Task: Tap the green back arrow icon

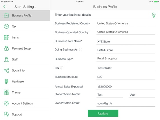Action: point(4,7)
